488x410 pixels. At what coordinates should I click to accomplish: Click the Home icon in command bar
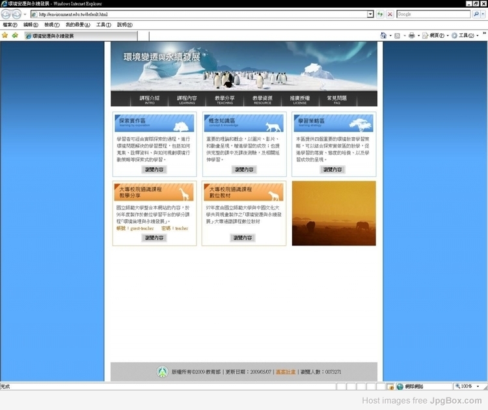coord(383,36)
